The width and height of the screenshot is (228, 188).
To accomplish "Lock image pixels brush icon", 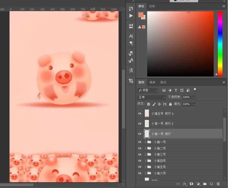I will 154,104.
